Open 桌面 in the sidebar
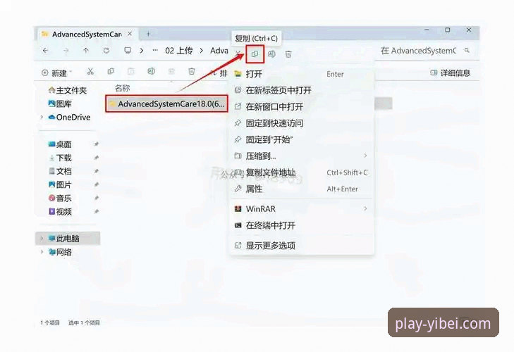 pyautogui.click(x=60, y=144)
